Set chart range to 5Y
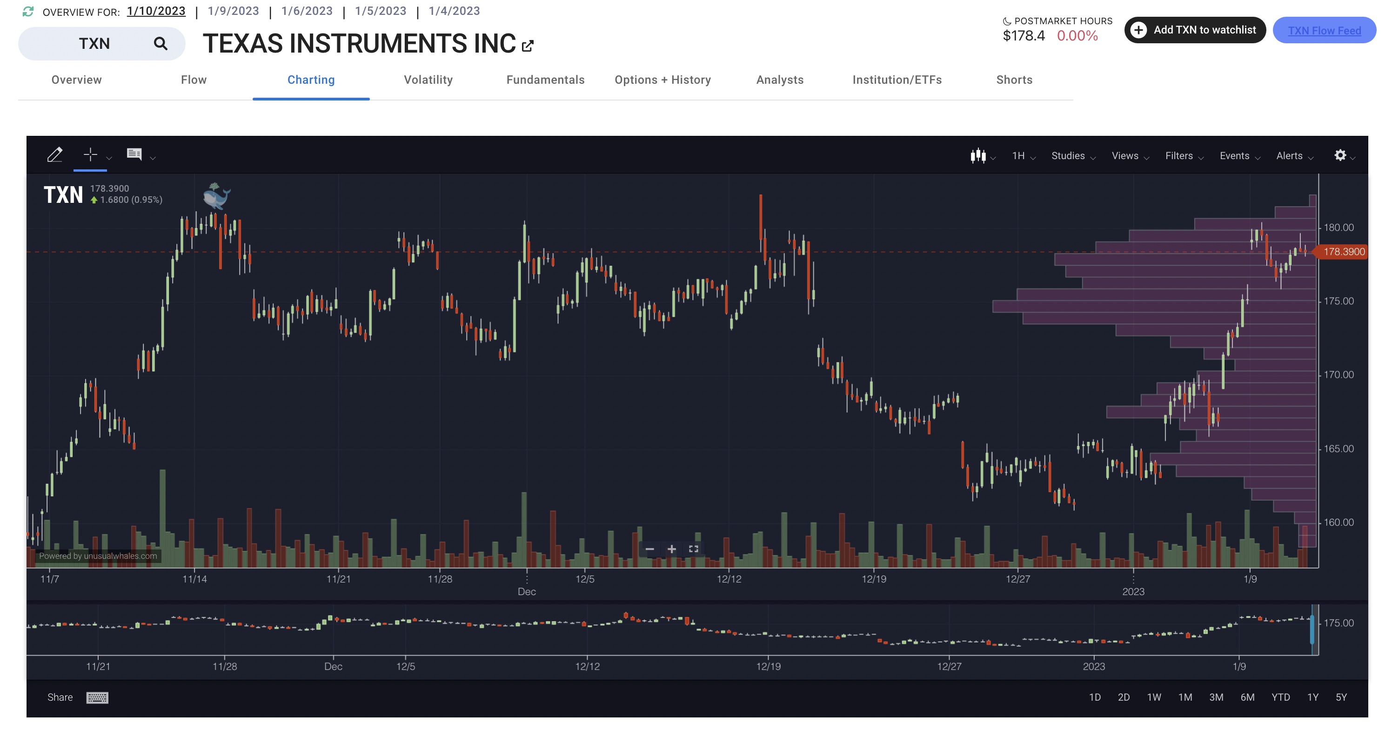1392x750 pixels. tap(1341, 697)
